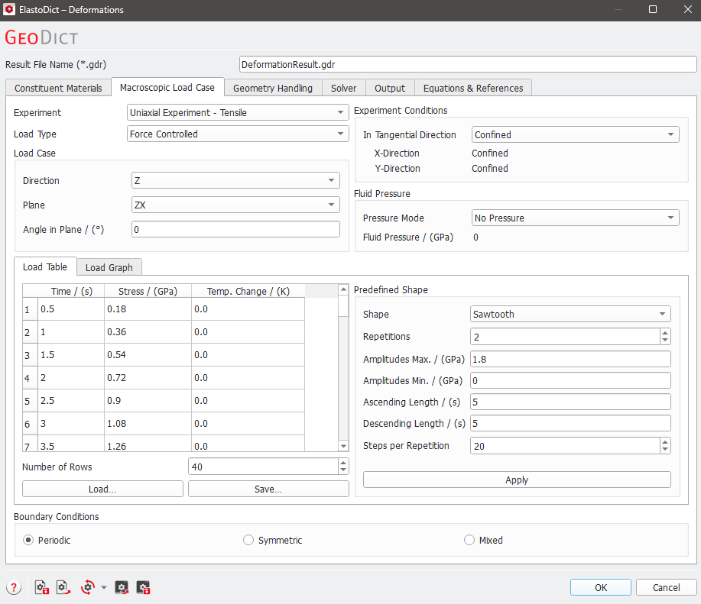Open the Experiment dropdown
The height and width of the screenshot is (604, 701).
238,112
